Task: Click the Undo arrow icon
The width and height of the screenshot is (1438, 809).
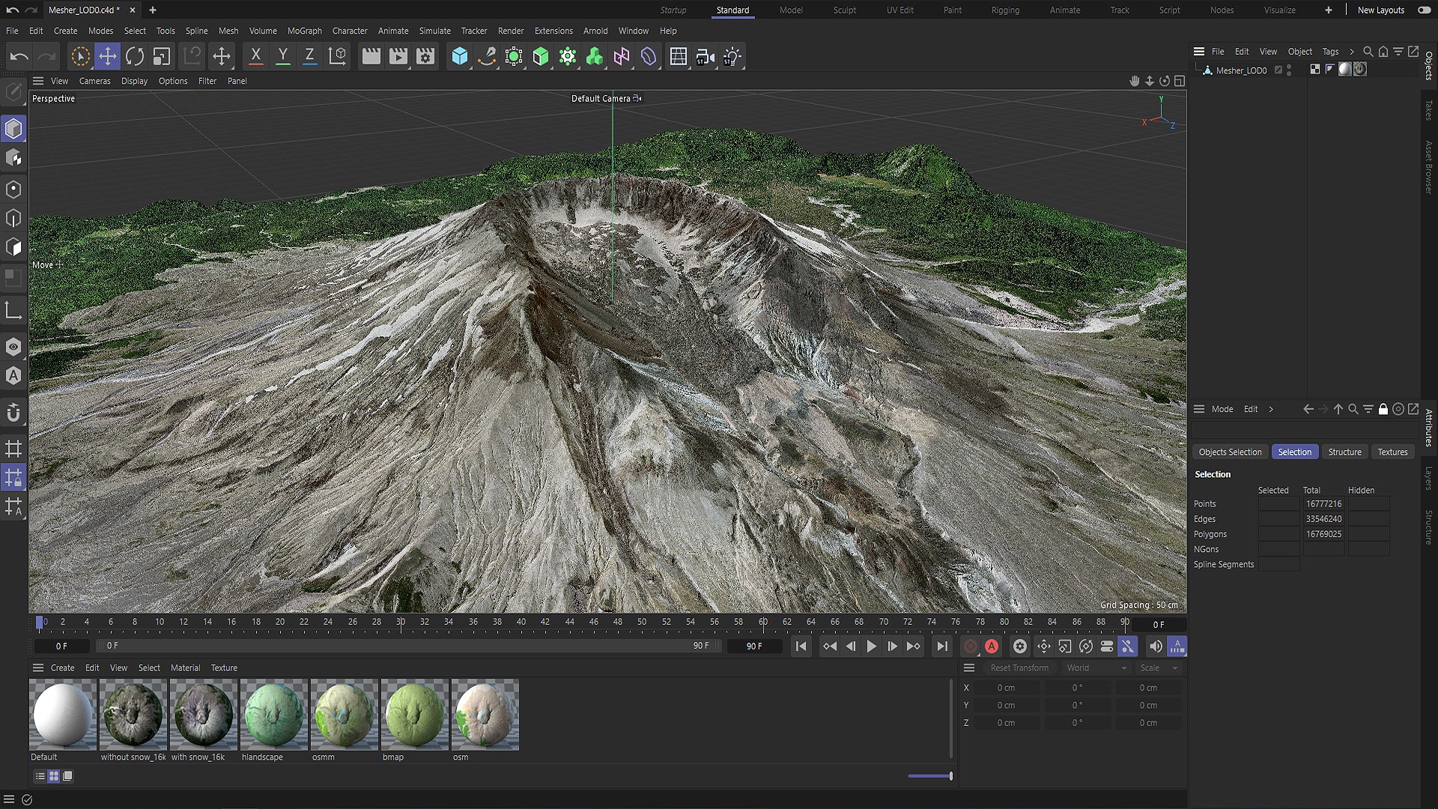Action: pos(19,56)
